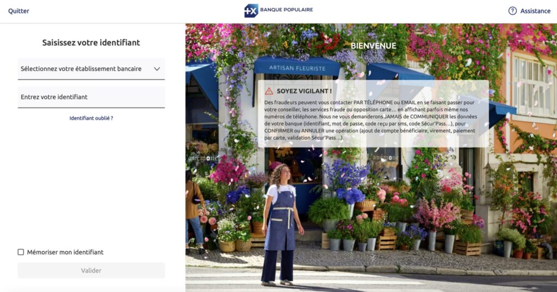The image size is (557, 292).
Task: Click the red warning triangle icon
Action: click(x=269, y=91)
